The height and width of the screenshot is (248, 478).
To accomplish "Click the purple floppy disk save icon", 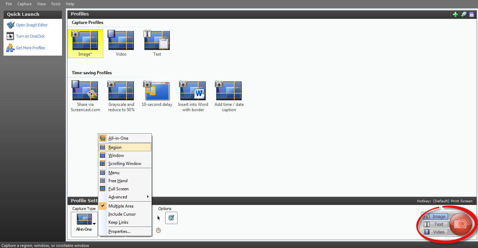I will click(471, 14).
